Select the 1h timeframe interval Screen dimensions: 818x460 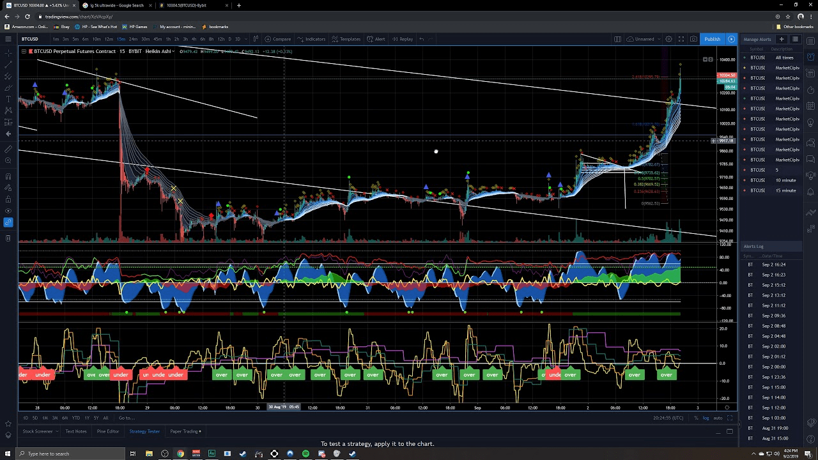(168, 39)
